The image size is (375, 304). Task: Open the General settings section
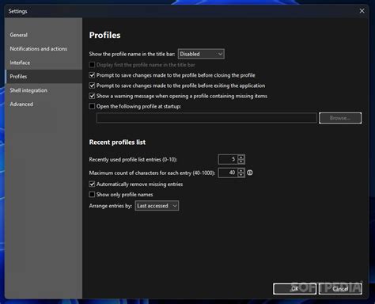(44, 35)
